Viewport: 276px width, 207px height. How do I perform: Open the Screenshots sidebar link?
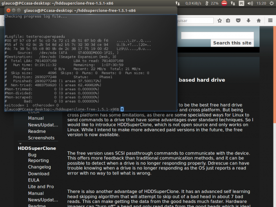[41, 138]
